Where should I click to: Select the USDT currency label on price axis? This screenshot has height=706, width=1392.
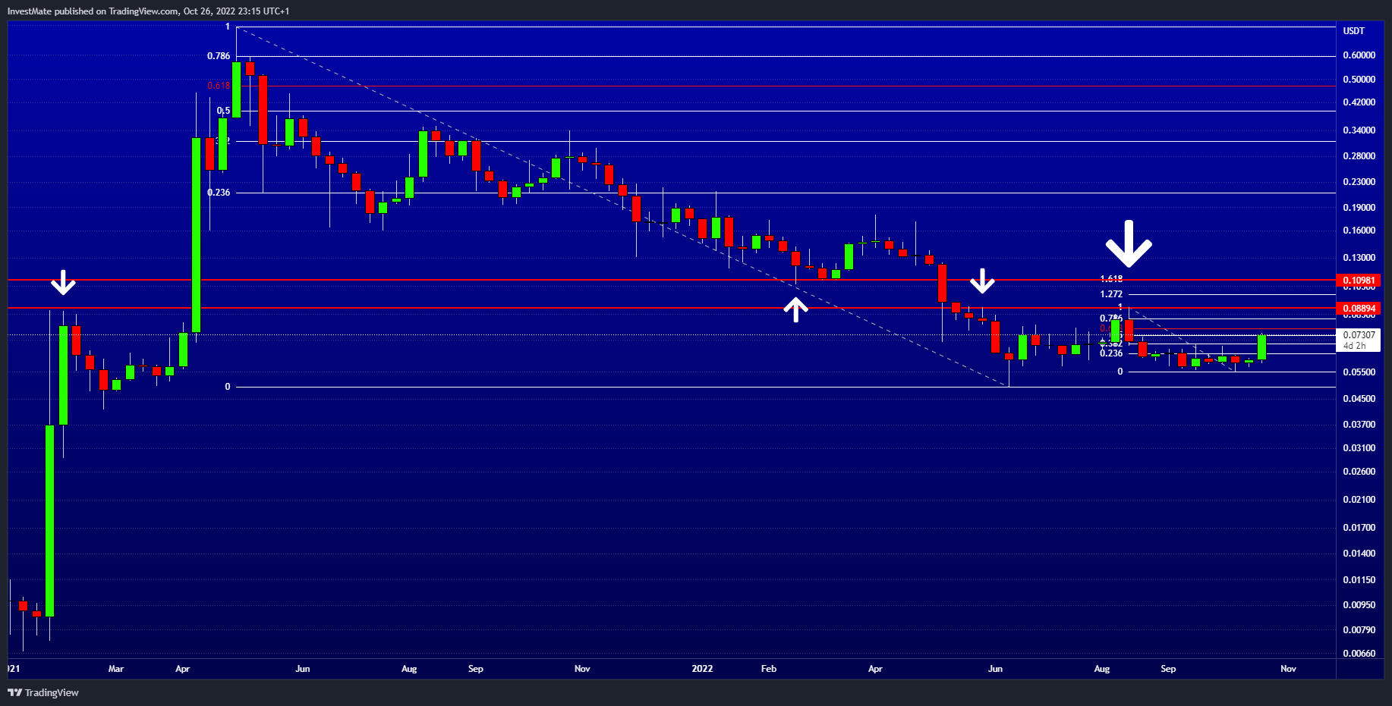1354,31
